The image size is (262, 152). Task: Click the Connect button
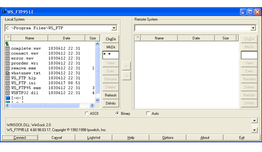pos(20,138)
